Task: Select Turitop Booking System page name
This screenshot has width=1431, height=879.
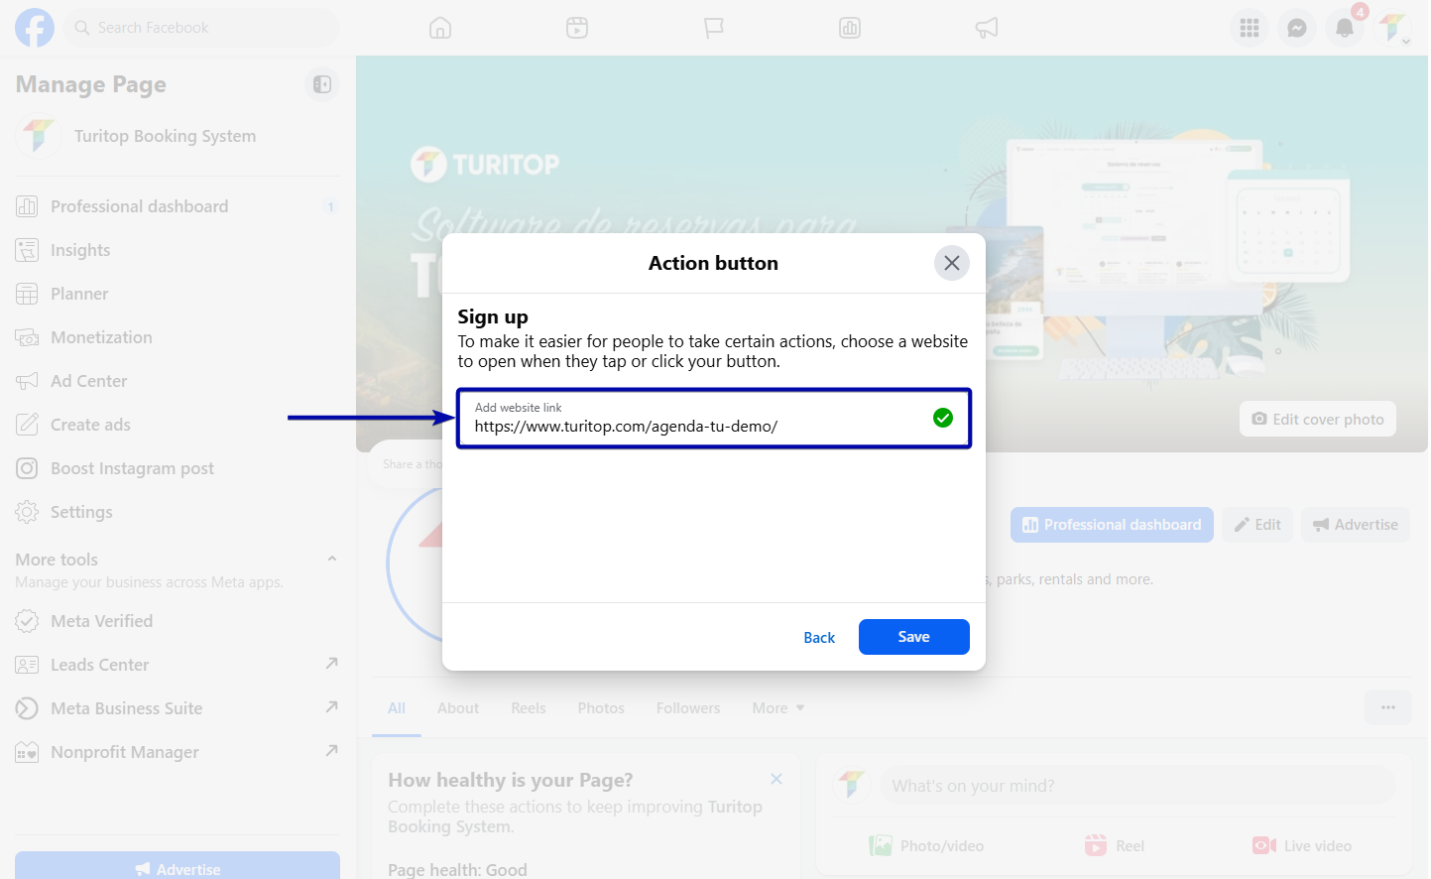Action: 166,136
